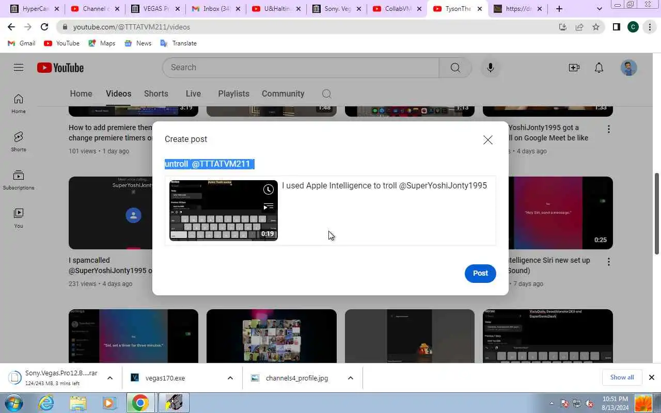The height and width of the screenshot is (413, 661).
Task: Search within the channel using magnifier
Action: 326,93
